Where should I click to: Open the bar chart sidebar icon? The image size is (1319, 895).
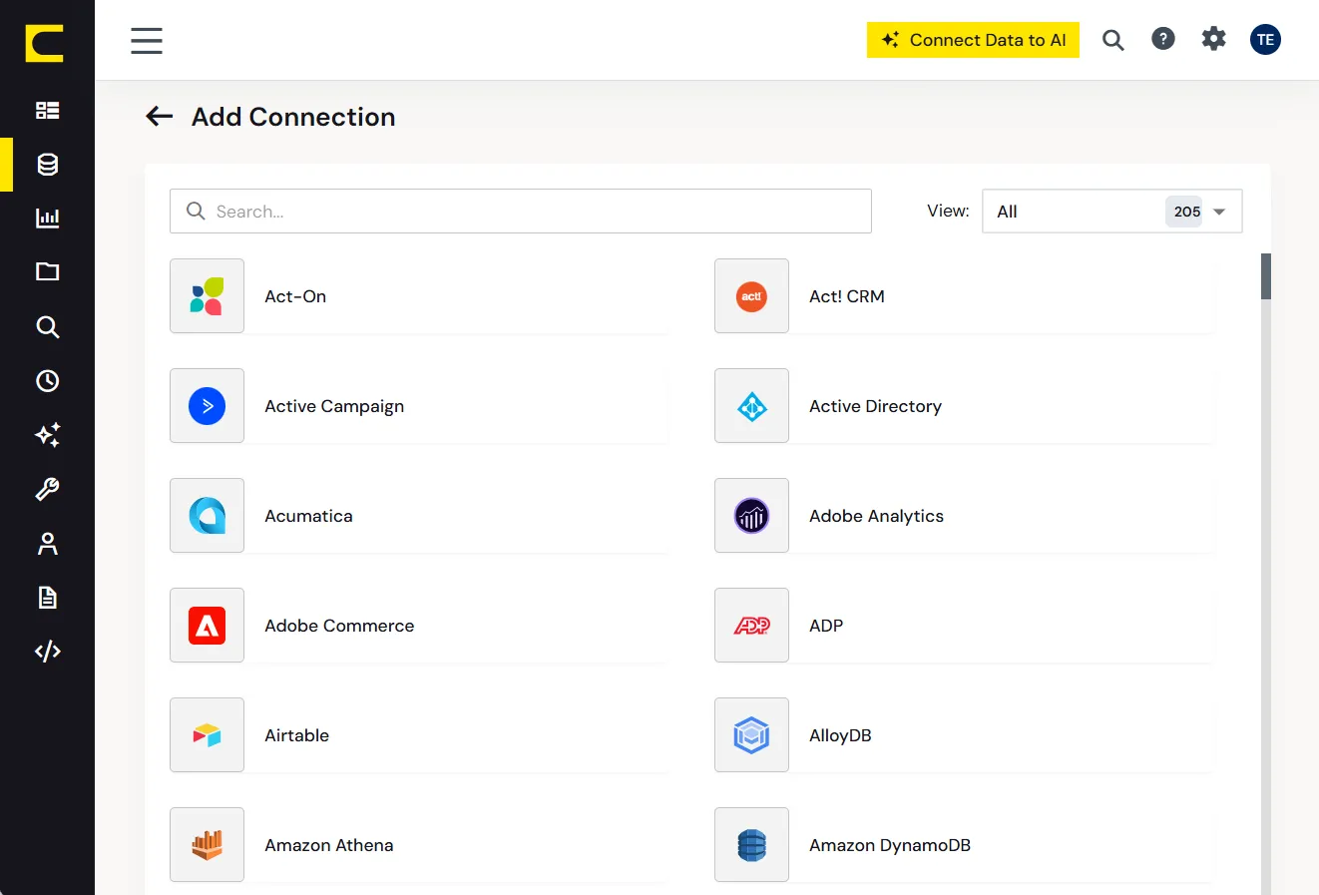coord(47,218)
